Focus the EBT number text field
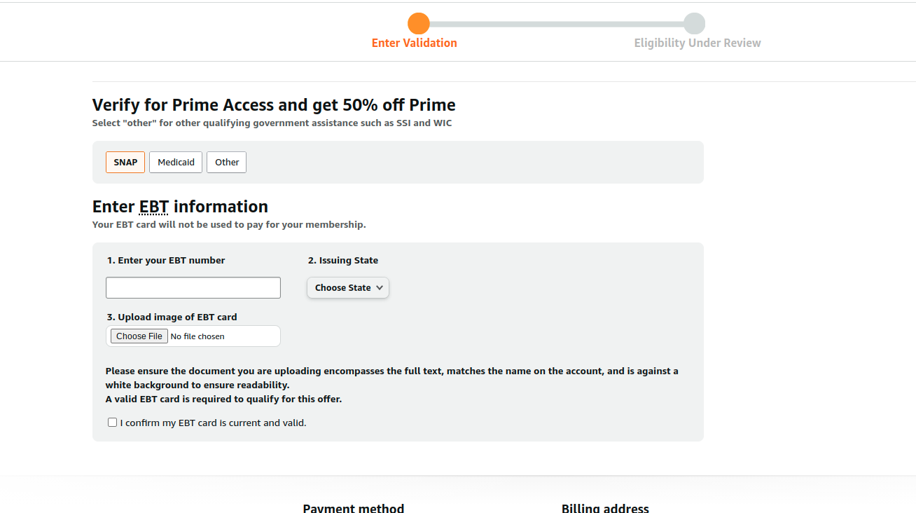The height and width of the screenshot is (513, 916). tap(193, 288)
